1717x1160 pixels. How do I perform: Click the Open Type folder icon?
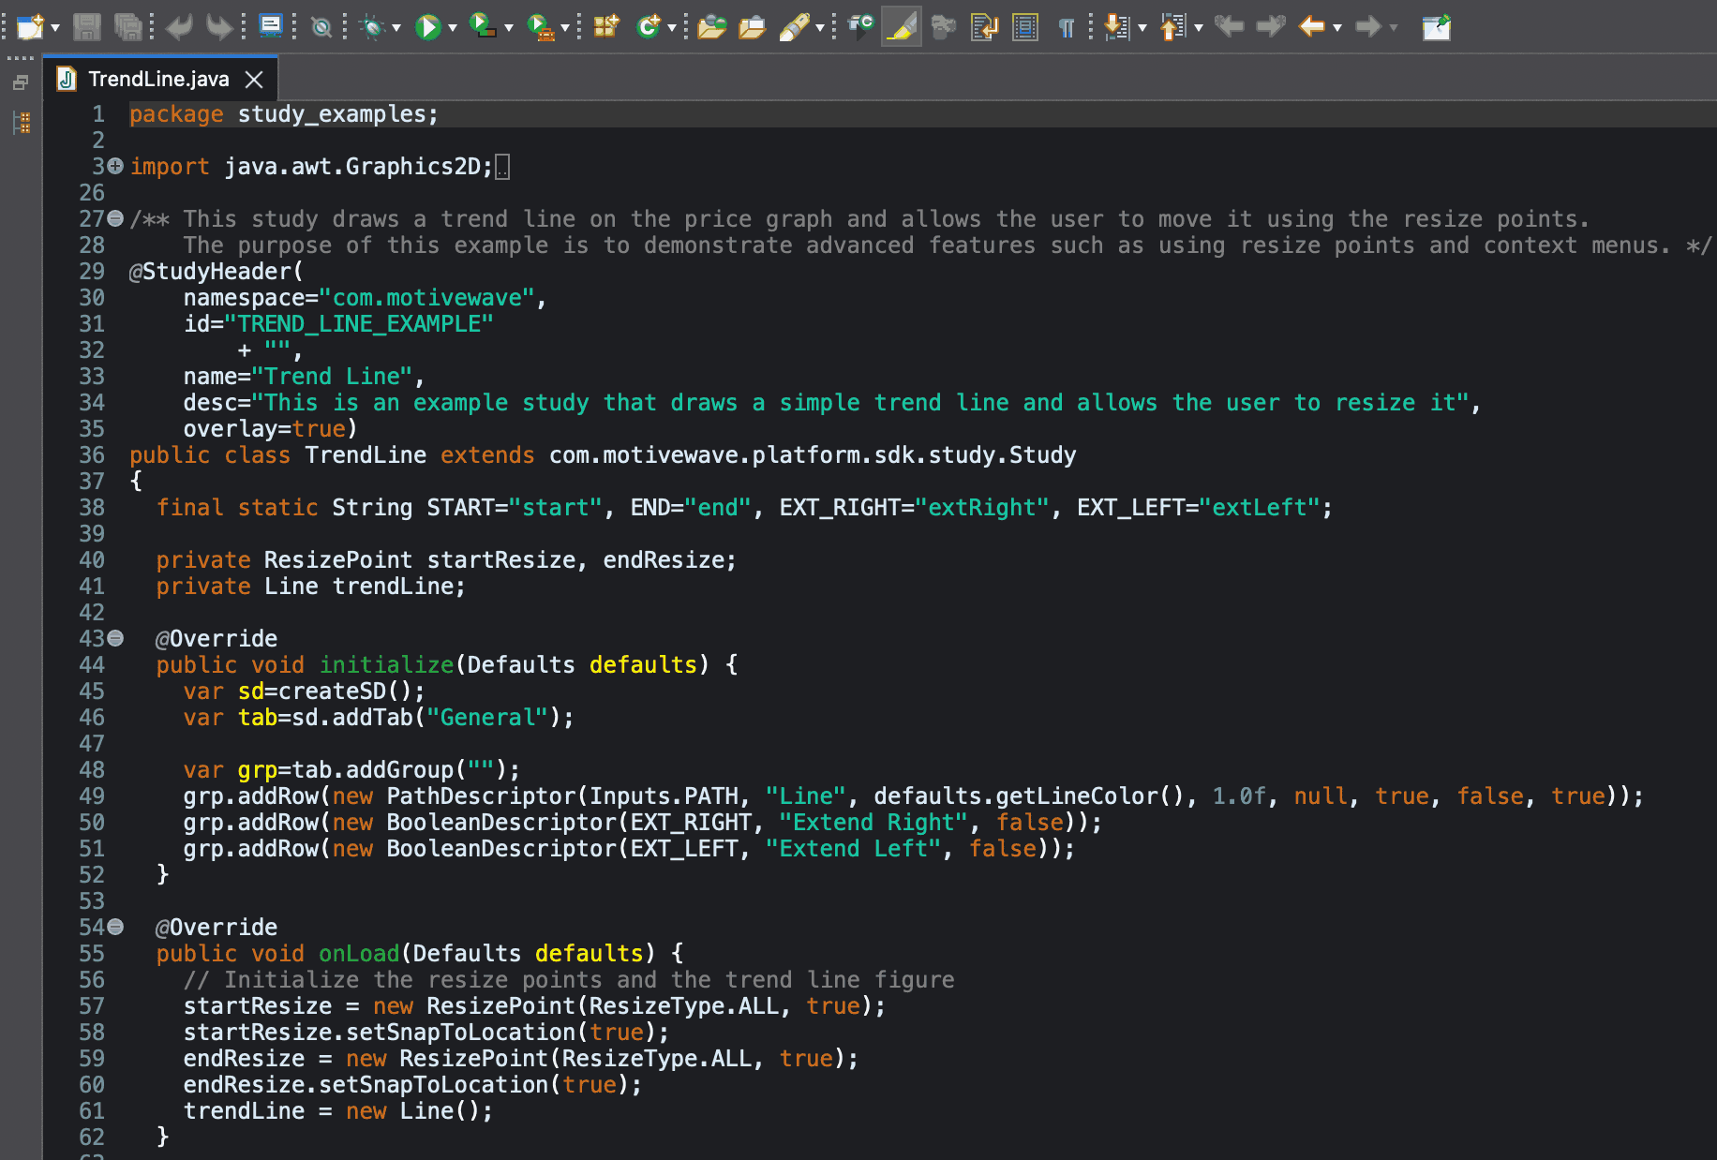point(711,27)
